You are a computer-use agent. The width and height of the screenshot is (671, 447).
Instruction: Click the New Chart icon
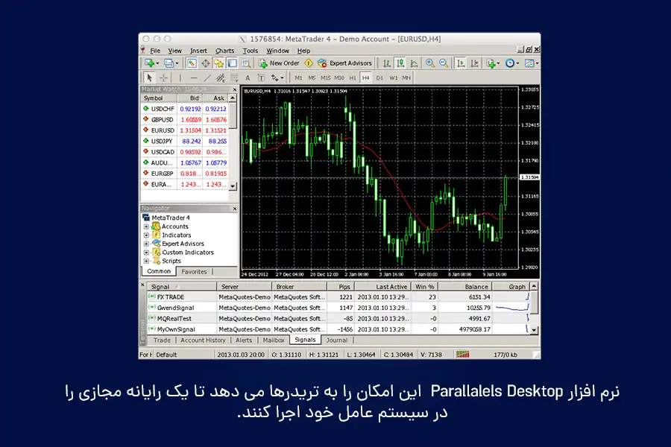point(150,63)
